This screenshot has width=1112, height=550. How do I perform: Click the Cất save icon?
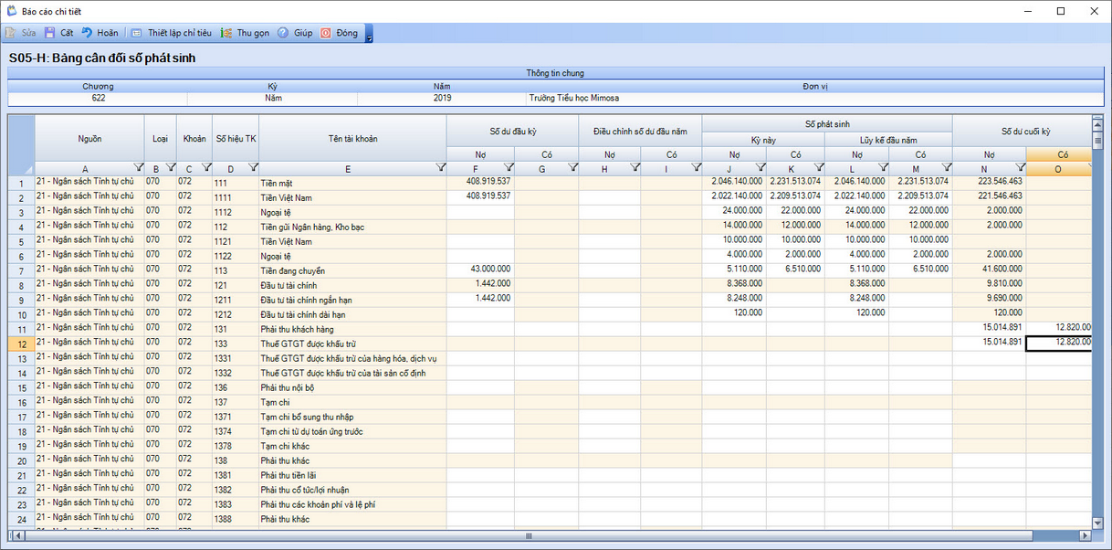50,33
